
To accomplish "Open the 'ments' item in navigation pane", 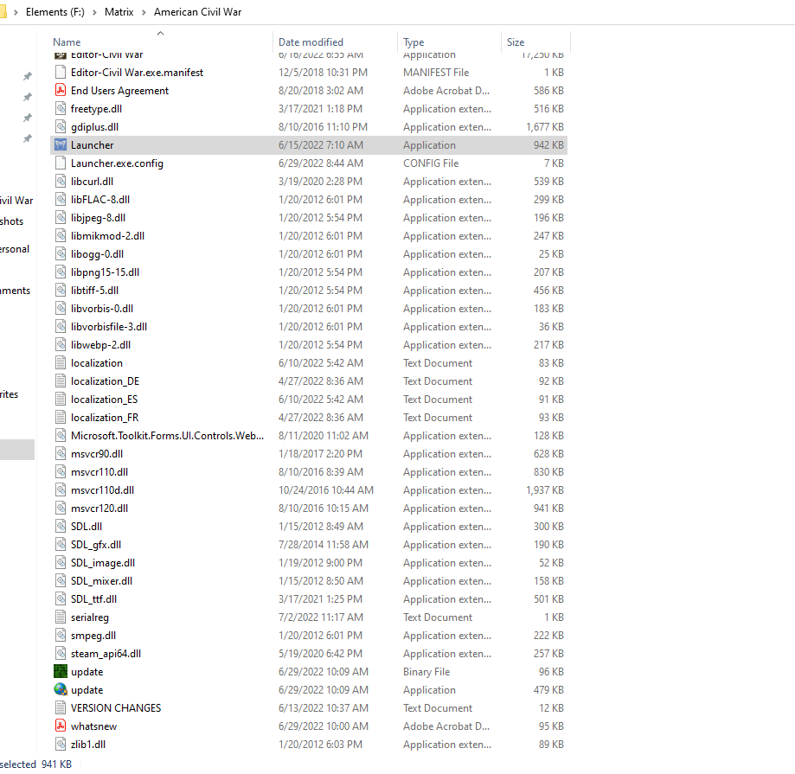I will tap(16, 291).
